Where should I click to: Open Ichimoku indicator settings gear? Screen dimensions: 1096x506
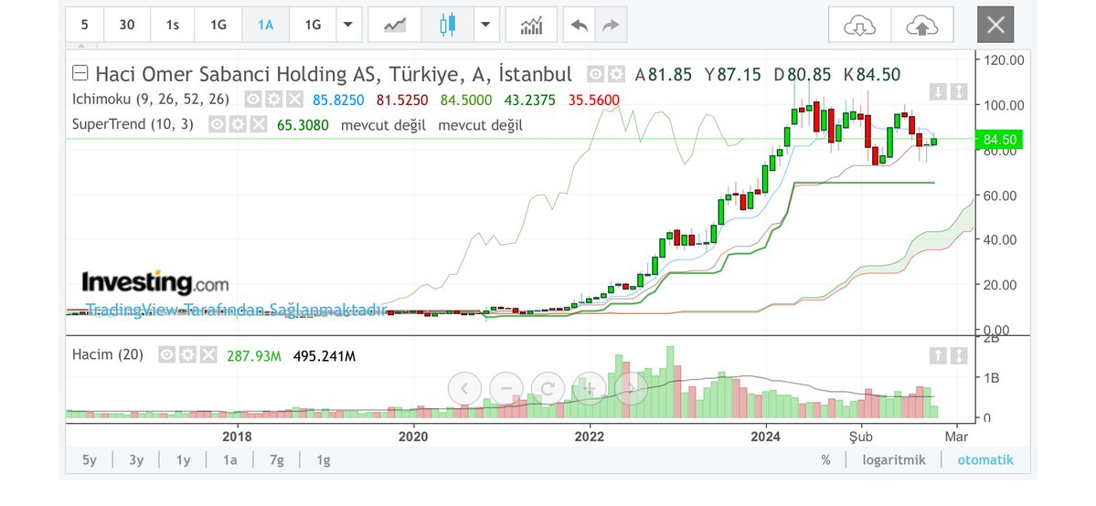coord(274,100)
